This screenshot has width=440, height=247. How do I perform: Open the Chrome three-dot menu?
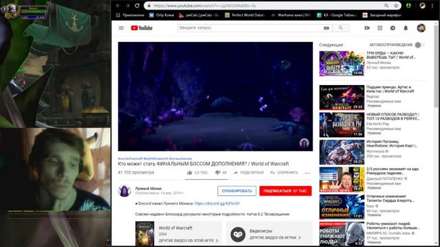[432, 5]
